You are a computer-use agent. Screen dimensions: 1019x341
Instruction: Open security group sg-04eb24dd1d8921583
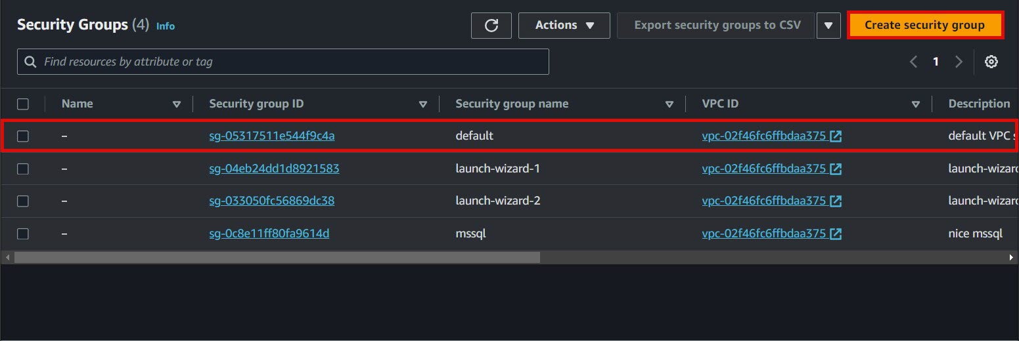click(274, 169)
